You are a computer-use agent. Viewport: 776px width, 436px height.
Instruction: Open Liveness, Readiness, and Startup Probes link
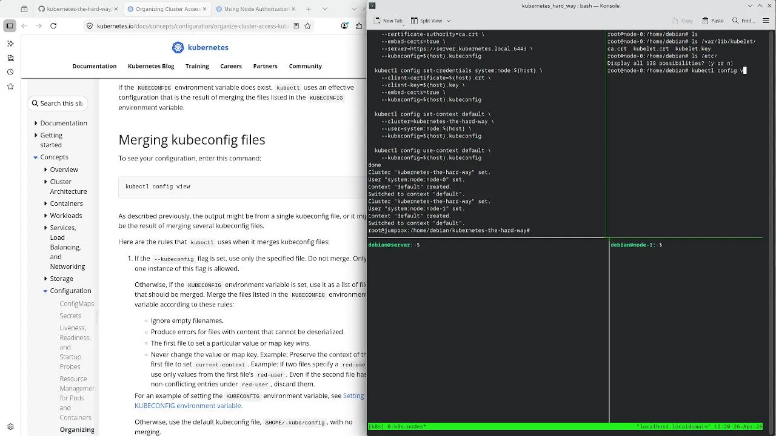click(x=75, y=347)
